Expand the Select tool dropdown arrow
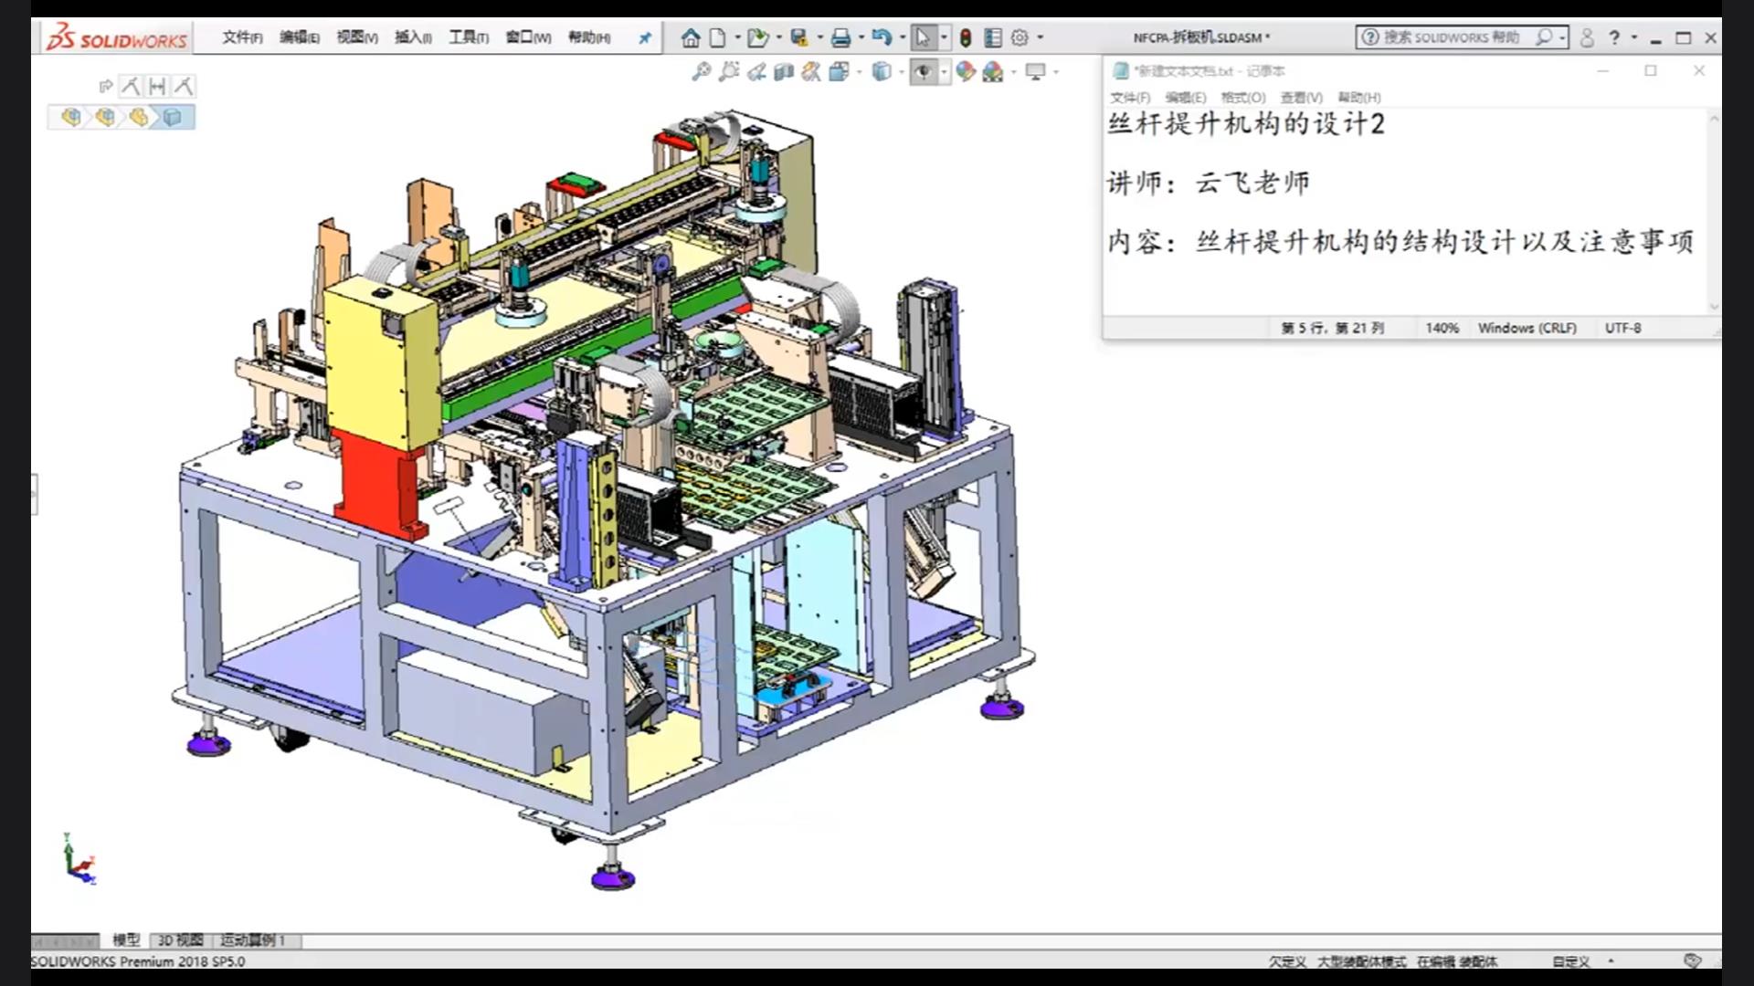This screenshot has width=1754, height=986. (945, 37)
